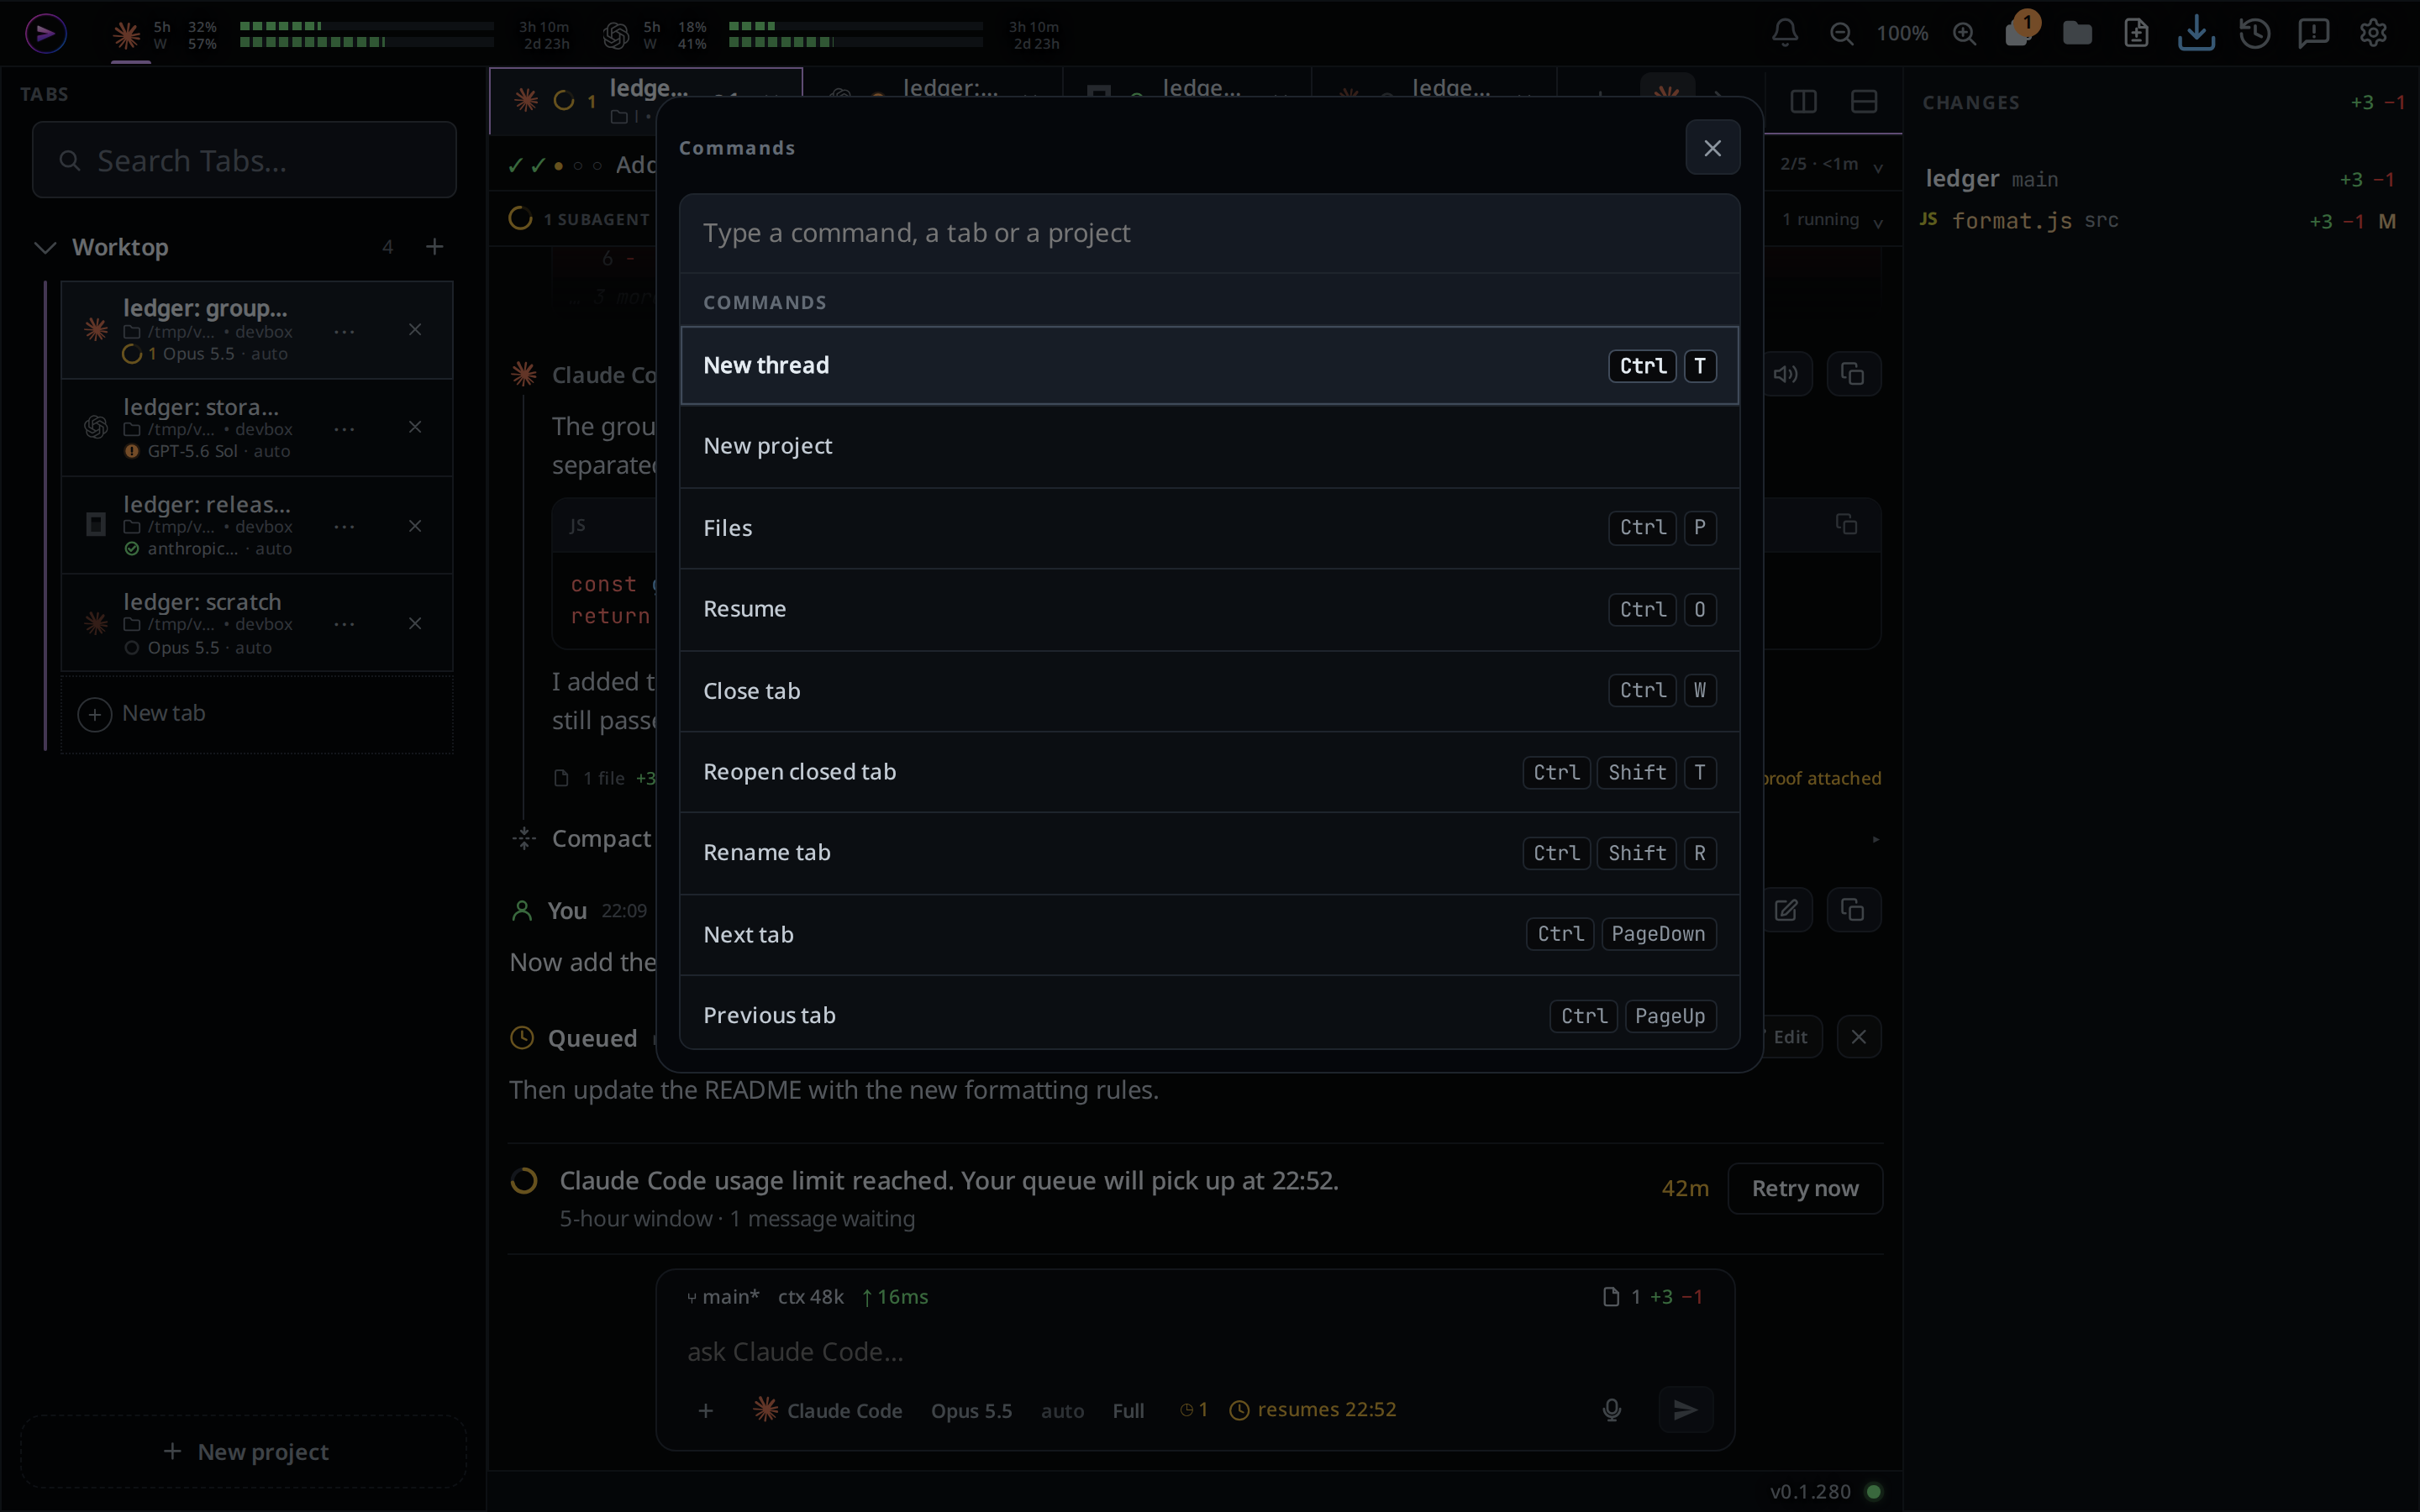This screenshot has width=2420, height=1512.
Task: Click the blue download update icon
Action: tap(2196, 33)
